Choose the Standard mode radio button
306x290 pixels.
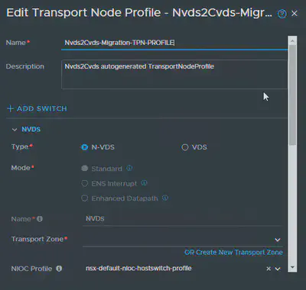84,169
